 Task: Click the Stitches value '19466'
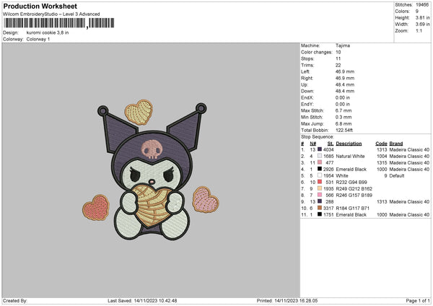[x=422, y=5]
